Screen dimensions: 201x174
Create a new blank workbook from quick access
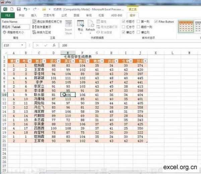coord(12,9)
